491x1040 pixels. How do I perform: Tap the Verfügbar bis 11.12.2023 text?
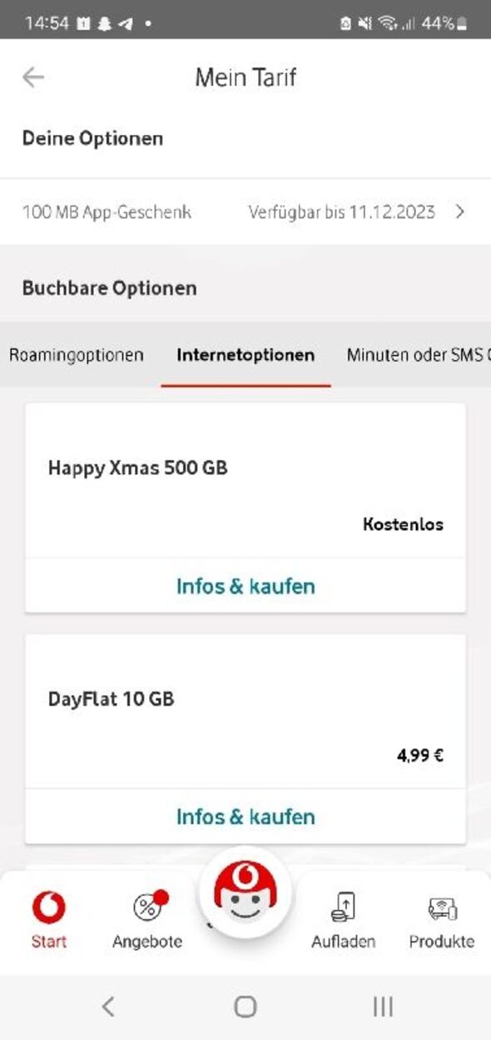[x=341, y=212]
